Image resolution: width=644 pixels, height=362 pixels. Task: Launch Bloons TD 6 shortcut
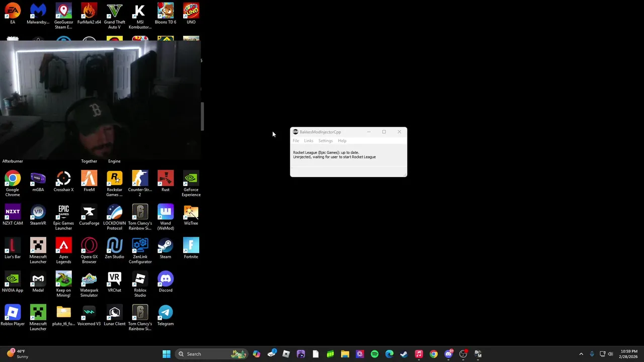pos(166,14)
